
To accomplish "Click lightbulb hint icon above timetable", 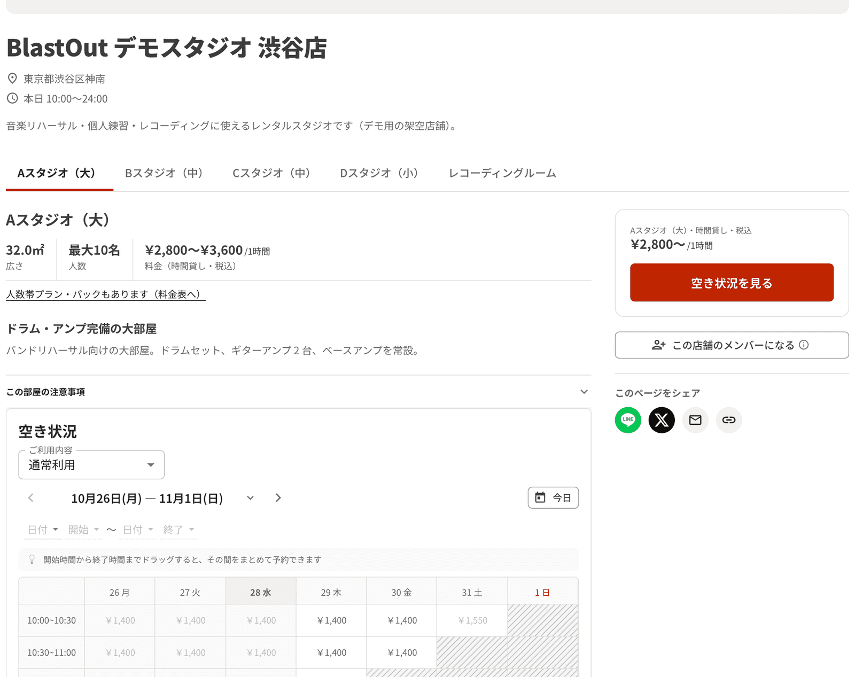I will [32, 559].
